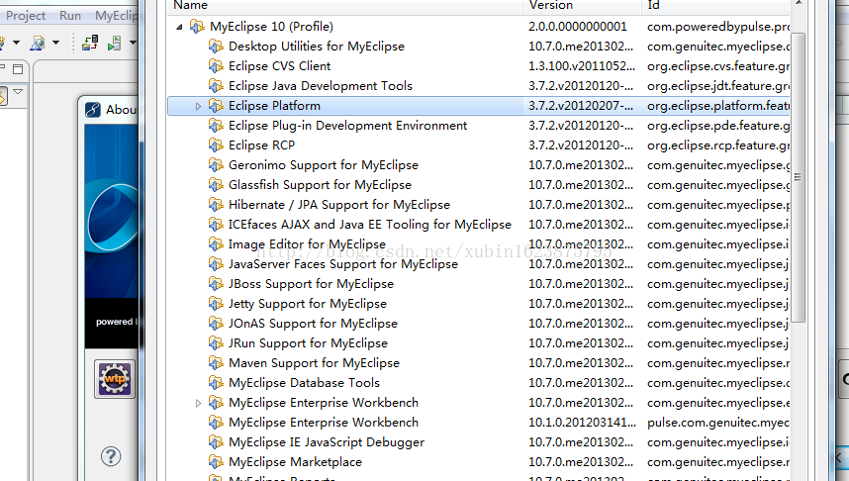Screen dimensions: 849x481
Task: Sort by the Version column header
Action: [583, 5]
